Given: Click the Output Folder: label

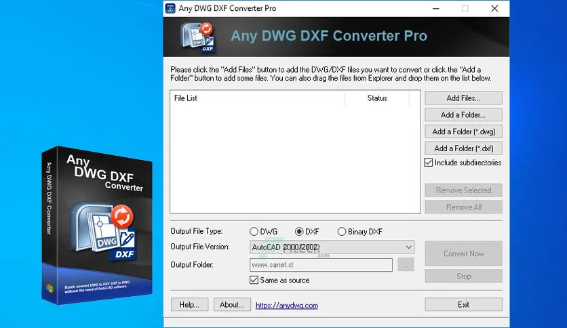Looking at the screenshot, I should click(x=192, y=264).
